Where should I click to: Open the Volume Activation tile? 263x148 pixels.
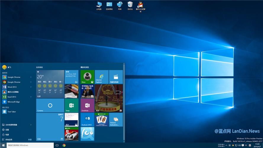click(x=116, y=120)
